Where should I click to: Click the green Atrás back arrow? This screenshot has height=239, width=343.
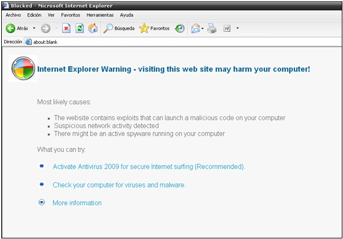click(10, 28)
